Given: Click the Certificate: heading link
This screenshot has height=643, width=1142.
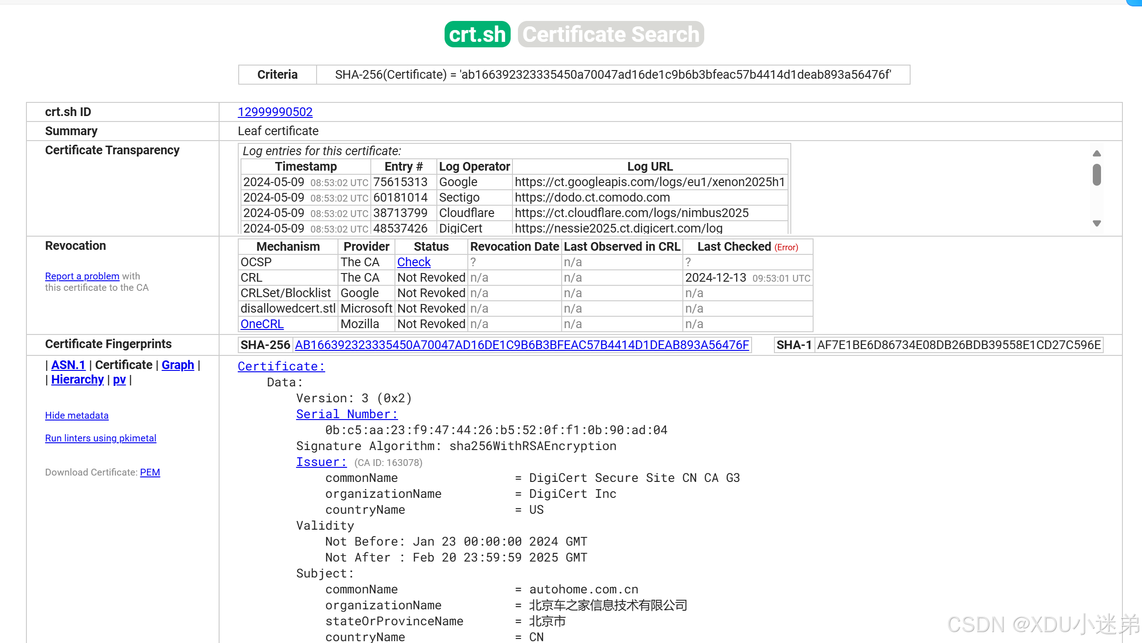Looking at the screenshot, I should (x=281, y=366).
